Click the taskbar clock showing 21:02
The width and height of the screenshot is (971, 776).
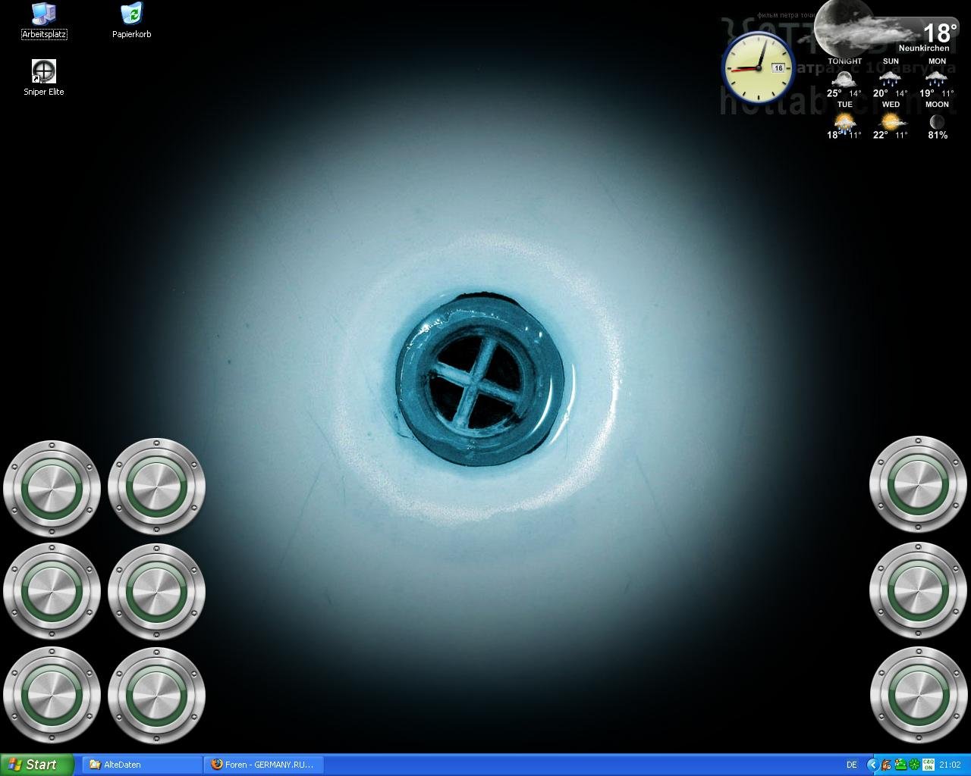click(950, 765)
